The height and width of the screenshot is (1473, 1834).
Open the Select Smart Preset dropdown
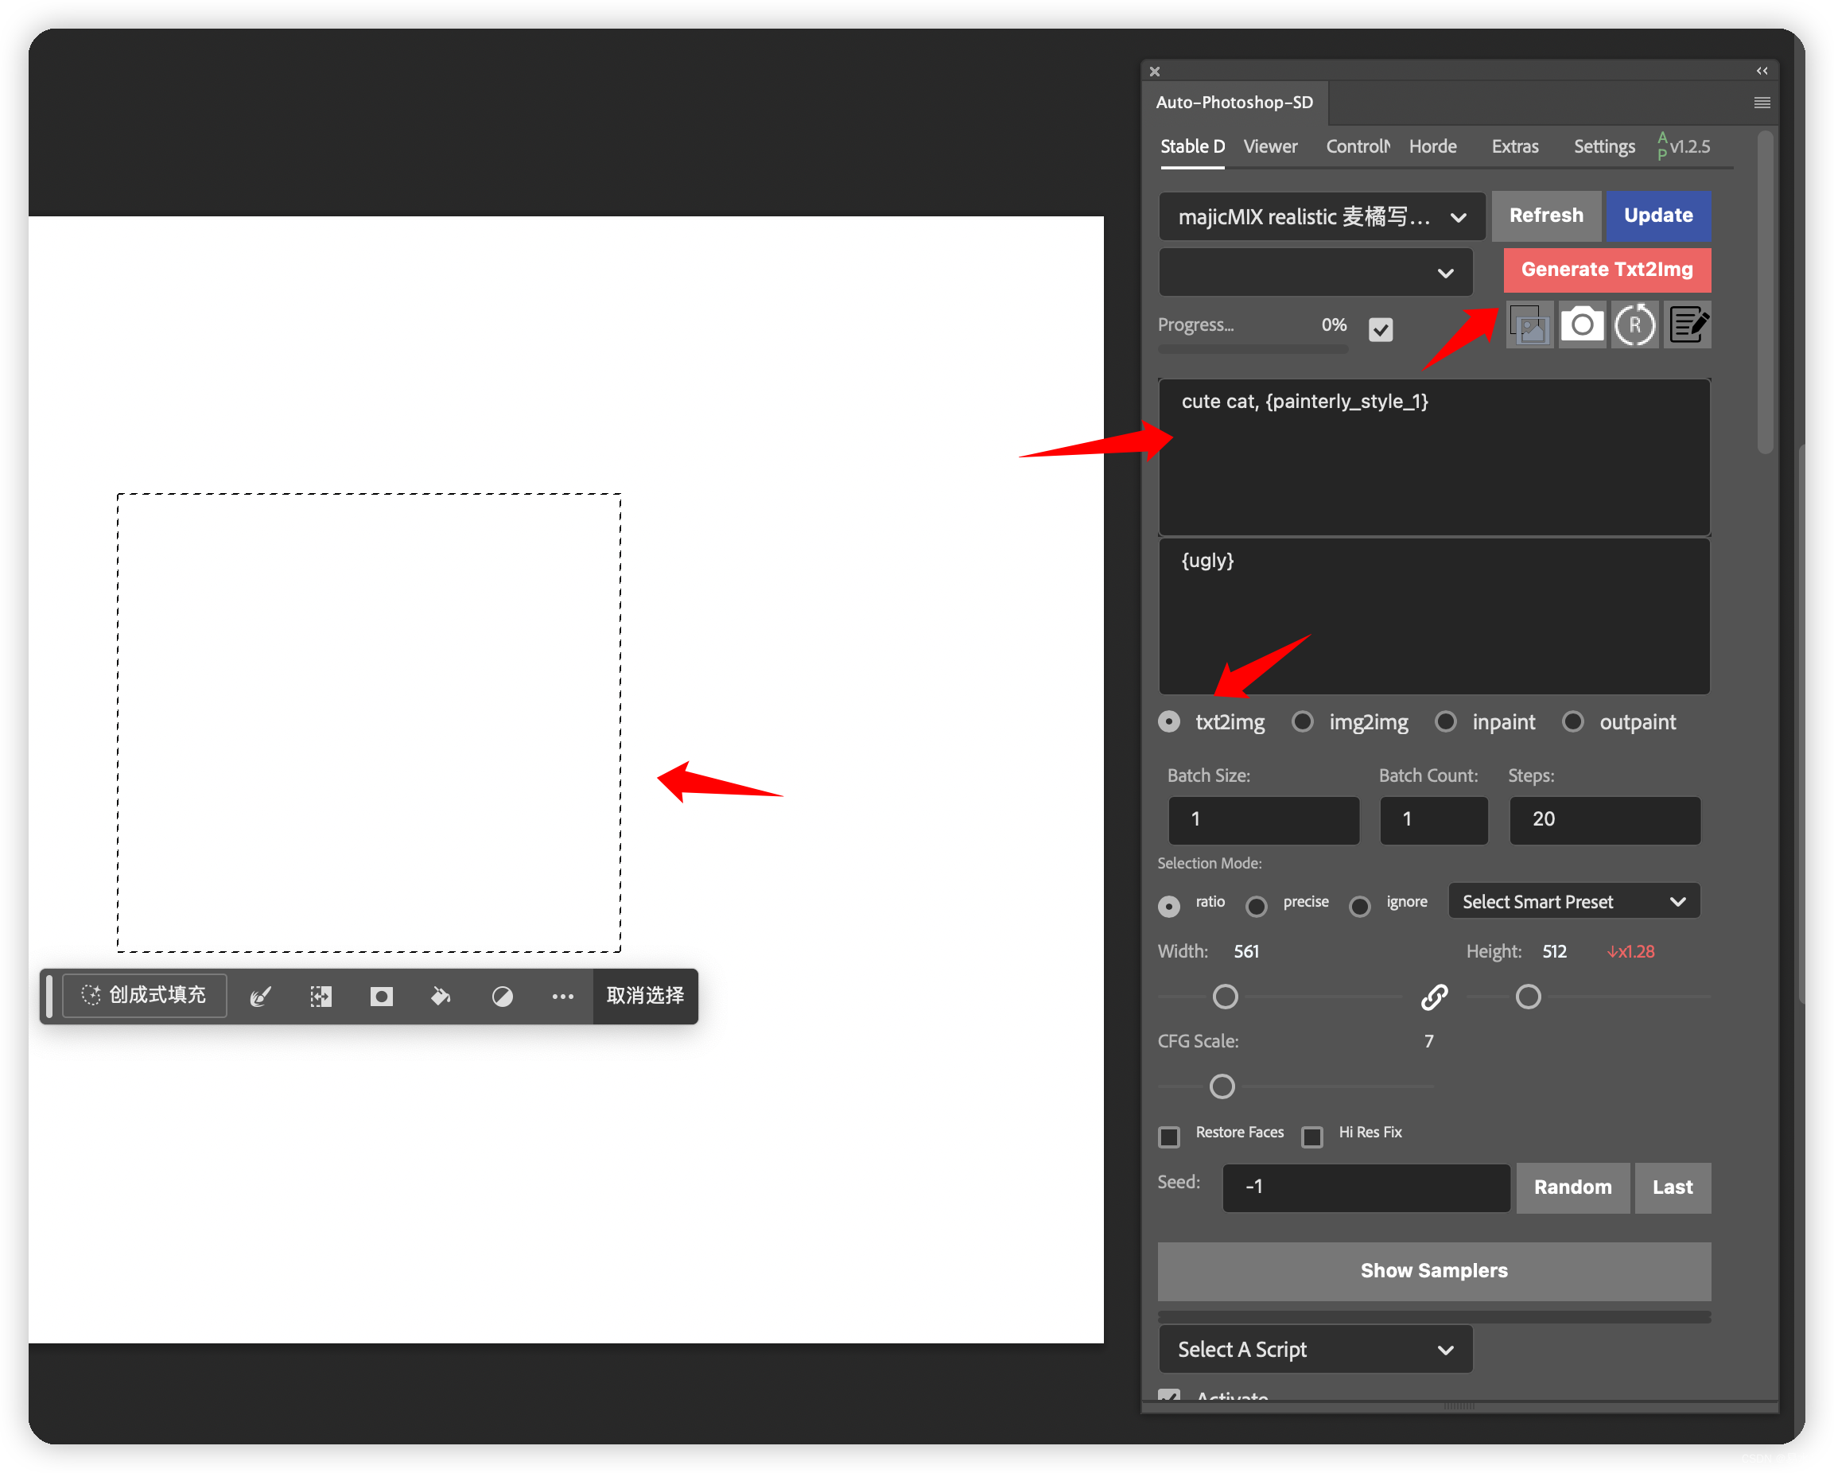1573,901
